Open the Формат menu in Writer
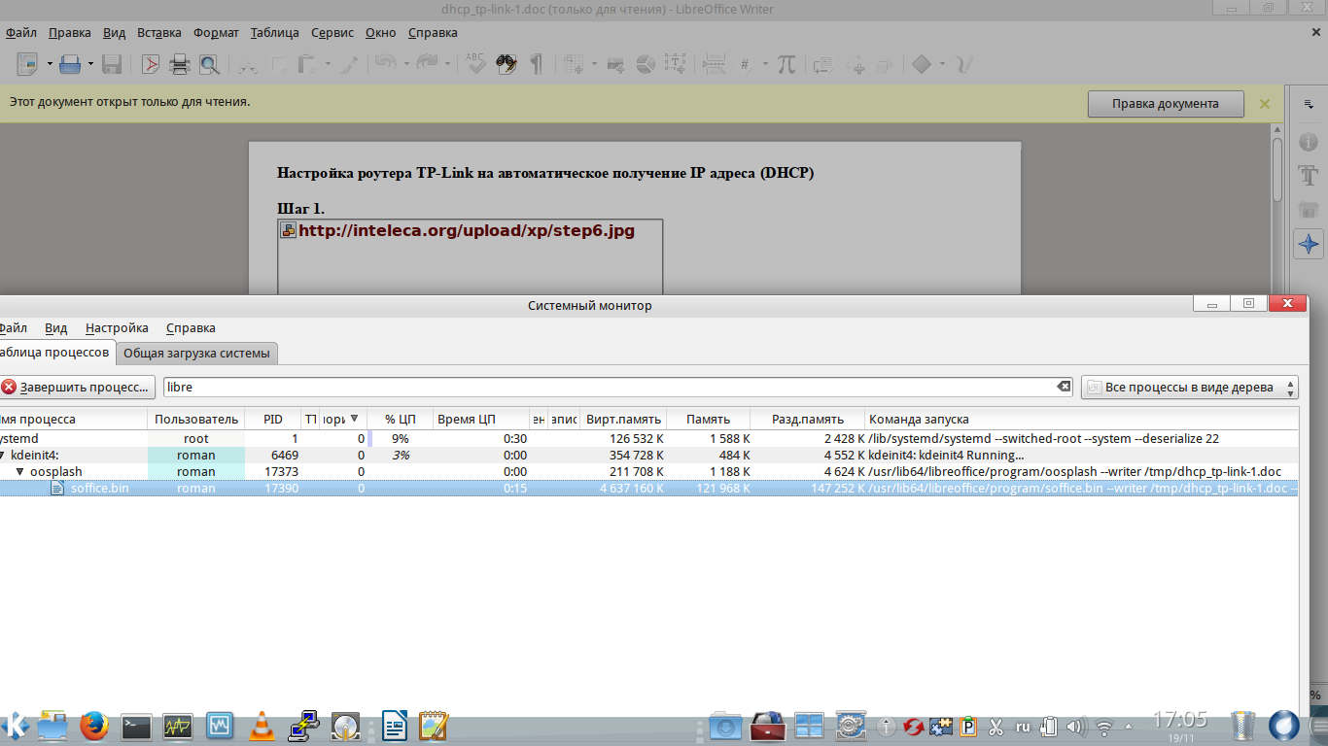The image size is (1328, 746). (x=216, y=32)
